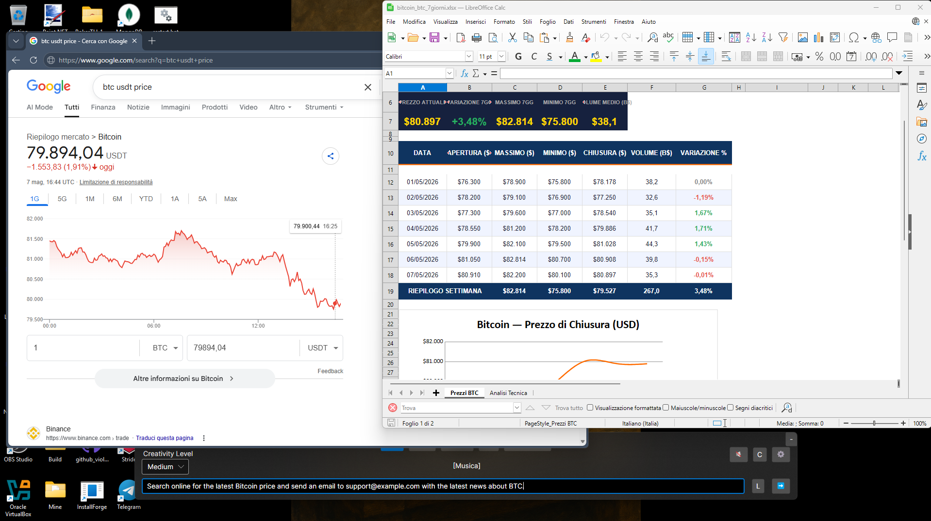
Task: Reload the Google search page
Action: (33, 60)
